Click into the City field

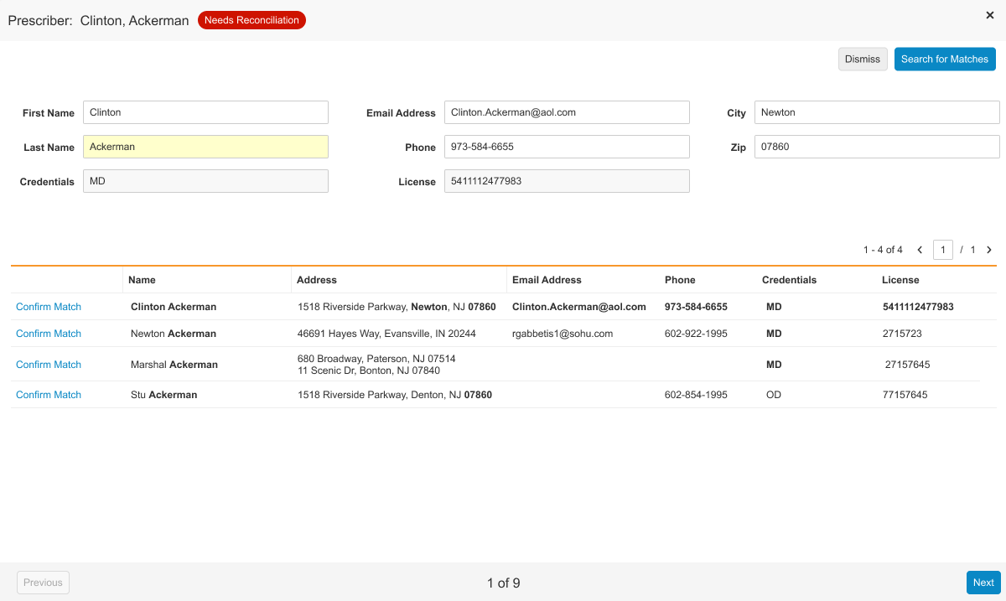tap(876, 112)
